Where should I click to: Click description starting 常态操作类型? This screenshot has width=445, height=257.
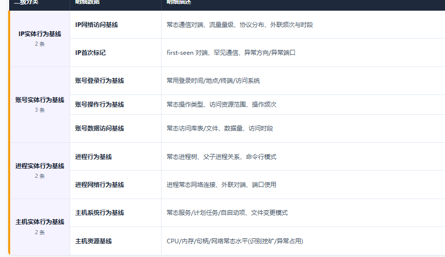pos(221,105)
